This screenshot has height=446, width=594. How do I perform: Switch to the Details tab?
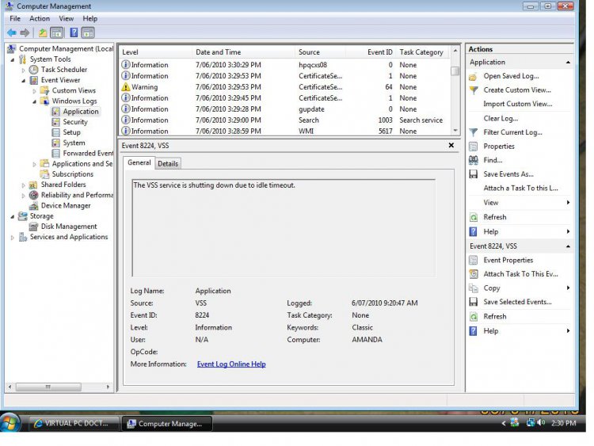168,164
